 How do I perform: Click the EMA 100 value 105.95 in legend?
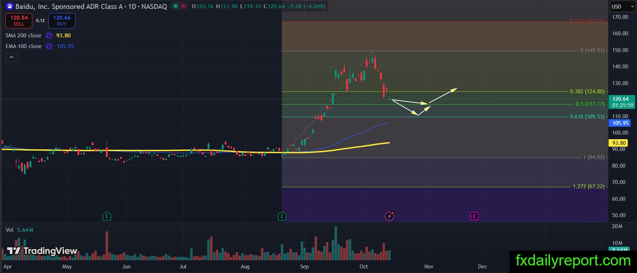pos(65,46)
